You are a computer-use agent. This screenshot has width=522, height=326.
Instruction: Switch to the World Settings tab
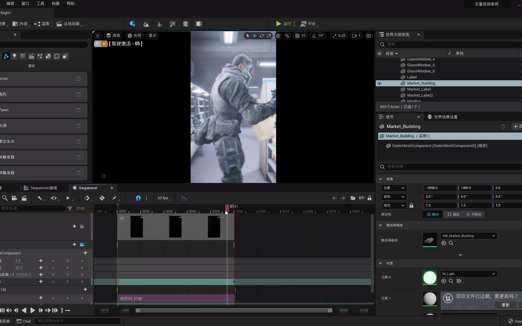click(443, 117)
